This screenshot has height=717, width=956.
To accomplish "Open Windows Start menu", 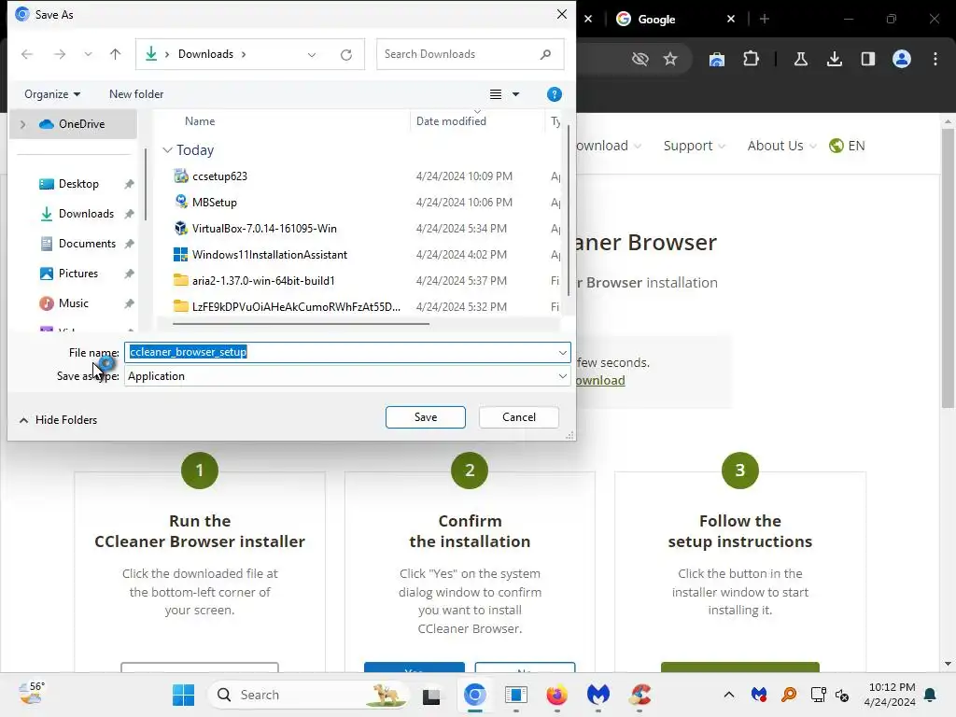I will click(184, 695).
